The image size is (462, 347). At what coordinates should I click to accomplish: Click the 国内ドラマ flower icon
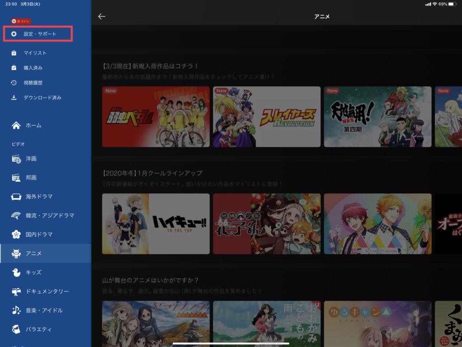click(16, 234)
